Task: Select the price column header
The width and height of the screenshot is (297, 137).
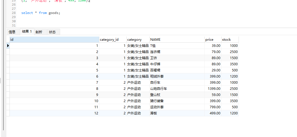Action: click(213, 40)
